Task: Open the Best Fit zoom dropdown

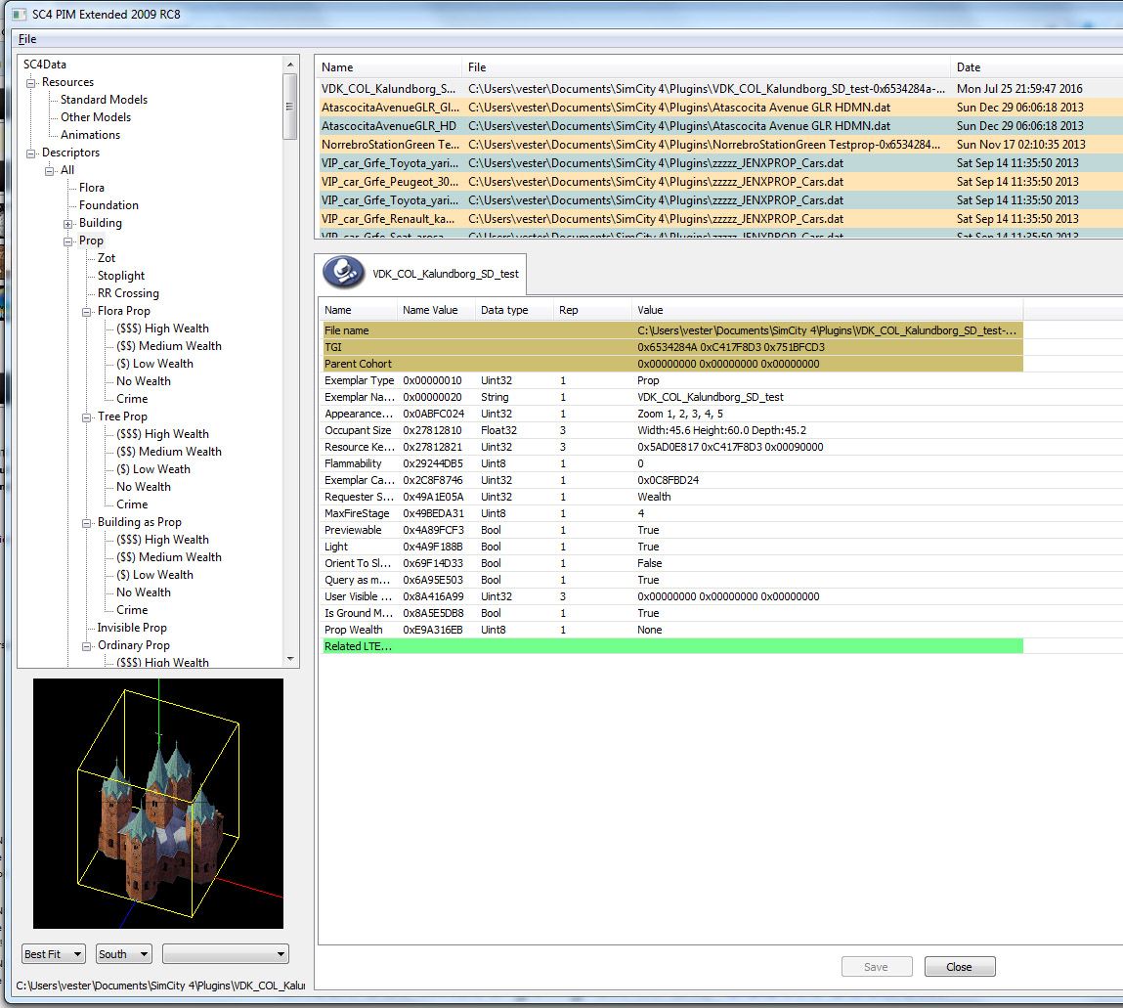Action: coord(54,954)
